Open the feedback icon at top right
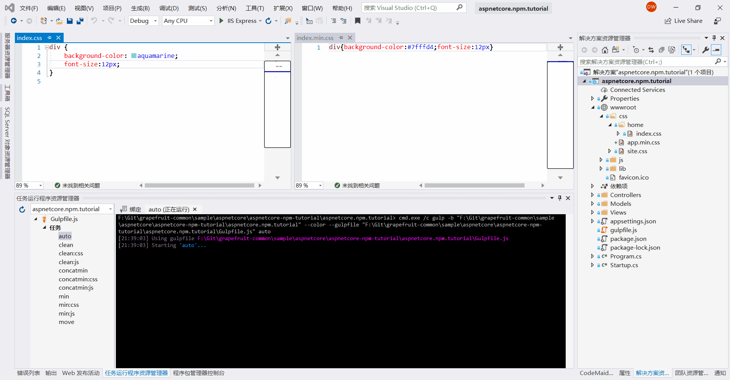 coord(717,21)
